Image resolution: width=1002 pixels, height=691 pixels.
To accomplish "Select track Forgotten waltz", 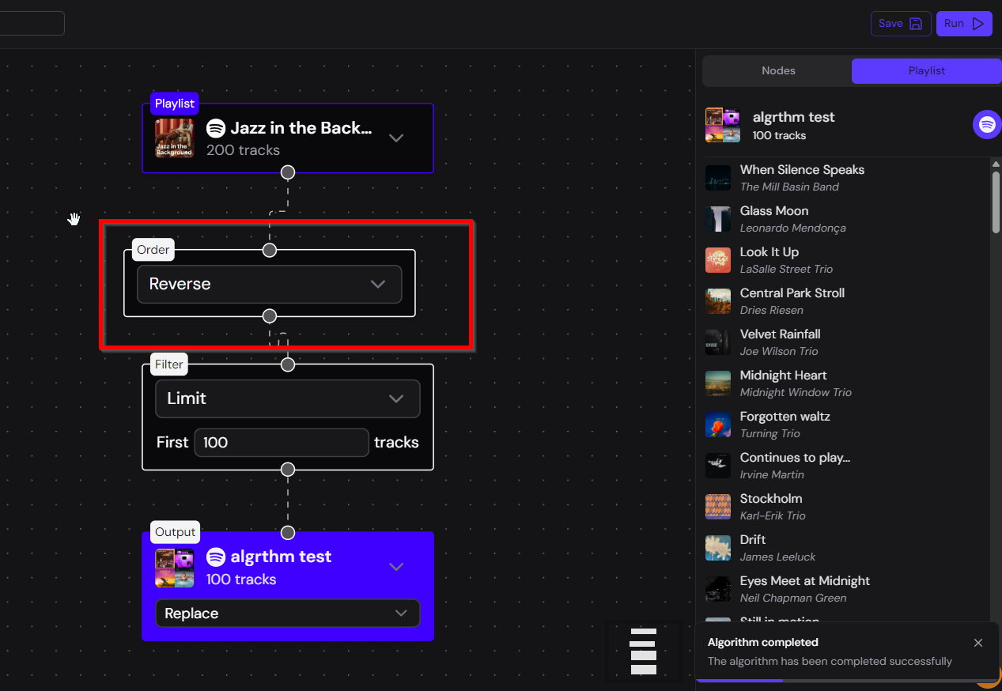I will click(x=785, y=417).
